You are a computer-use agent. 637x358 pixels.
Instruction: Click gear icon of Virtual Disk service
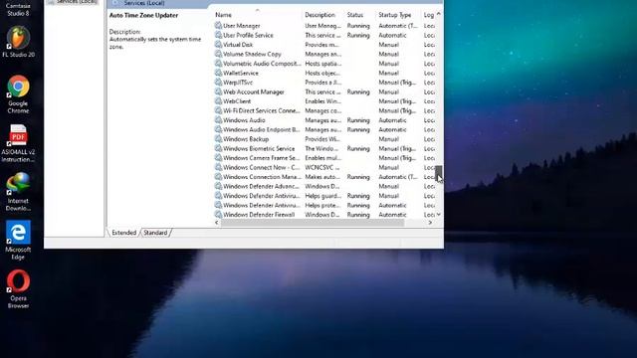point(218,44)
